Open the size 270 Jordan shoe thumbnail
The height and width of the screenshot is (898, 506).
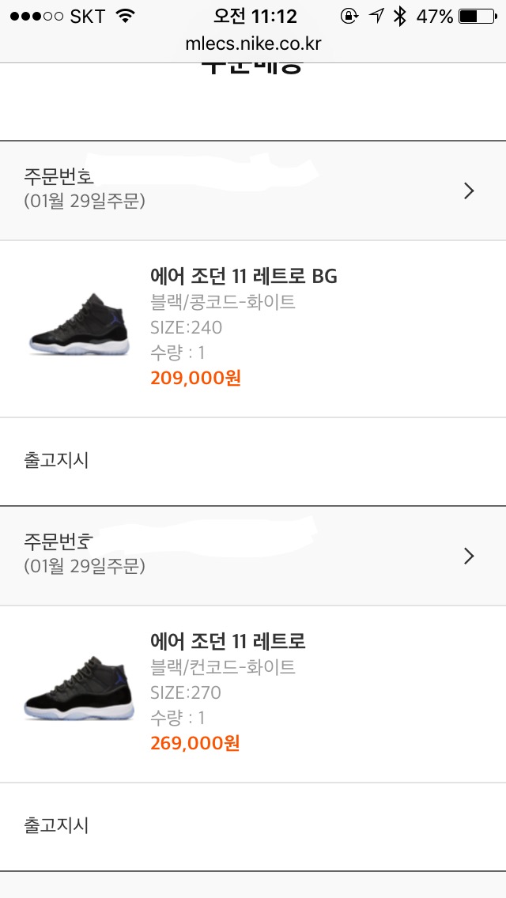coord(77,693)
